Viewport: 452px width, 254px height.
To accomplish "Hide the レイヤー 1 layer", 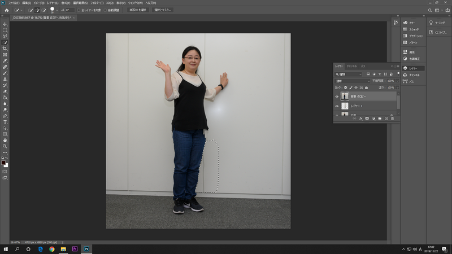I will click(337, 106).
